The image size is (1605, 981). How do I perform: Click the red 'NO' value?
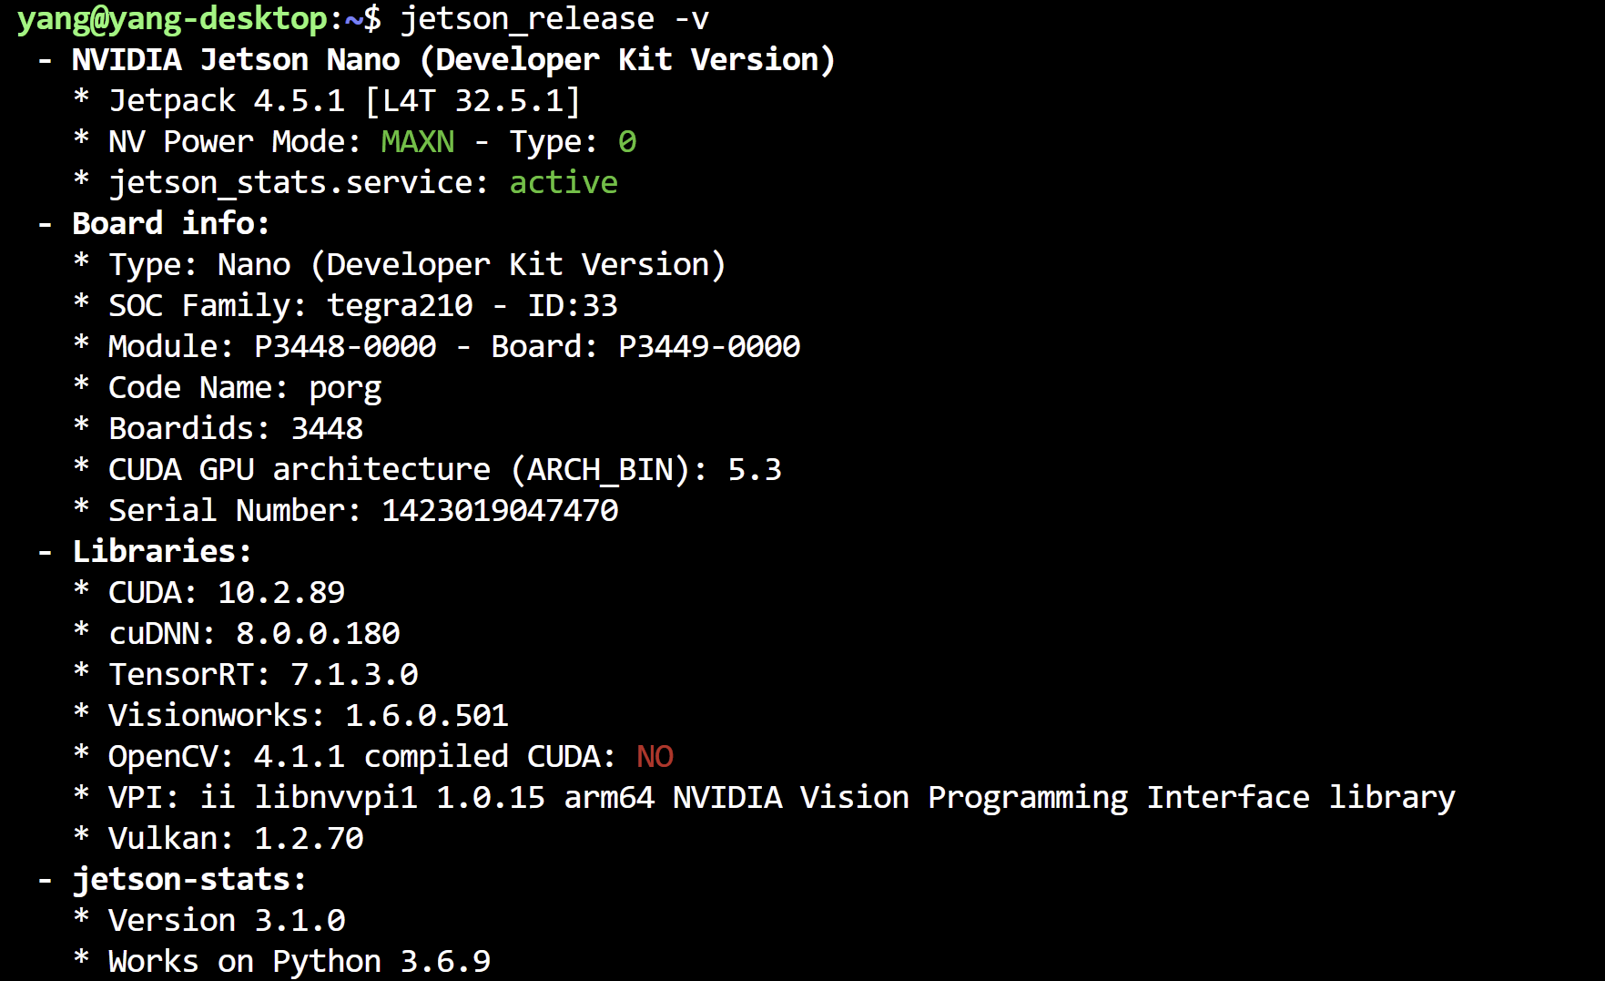click(x=655, y=757)
